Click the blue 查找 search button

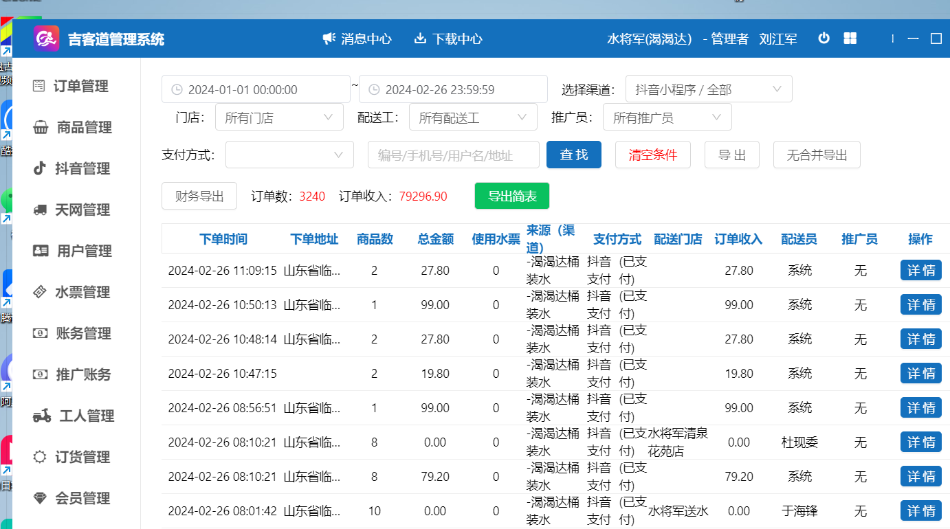573,155
